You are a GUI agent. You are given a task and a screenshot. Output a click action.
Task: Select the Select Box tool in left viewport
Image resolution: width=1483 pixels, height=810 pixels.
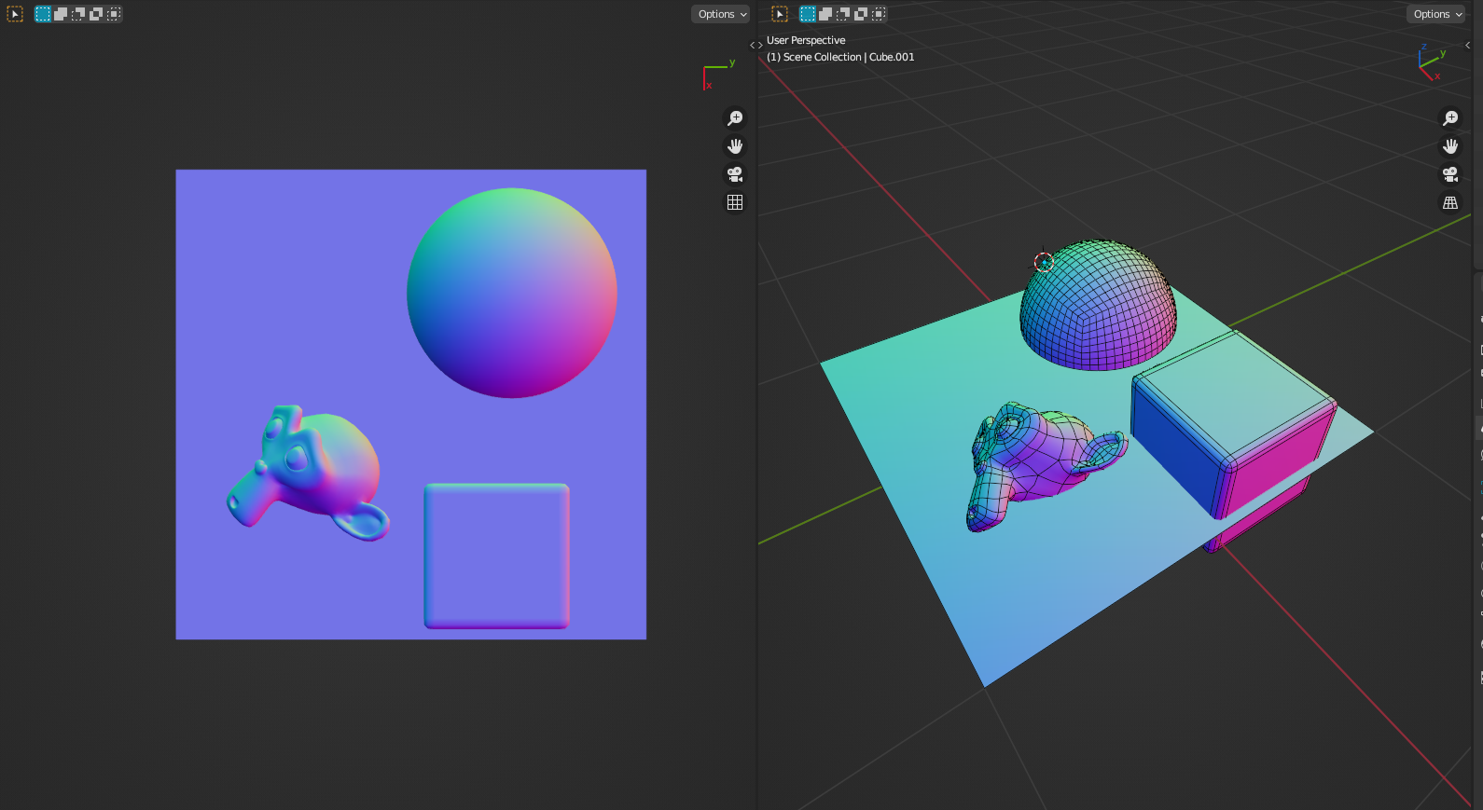pos(15,14)
